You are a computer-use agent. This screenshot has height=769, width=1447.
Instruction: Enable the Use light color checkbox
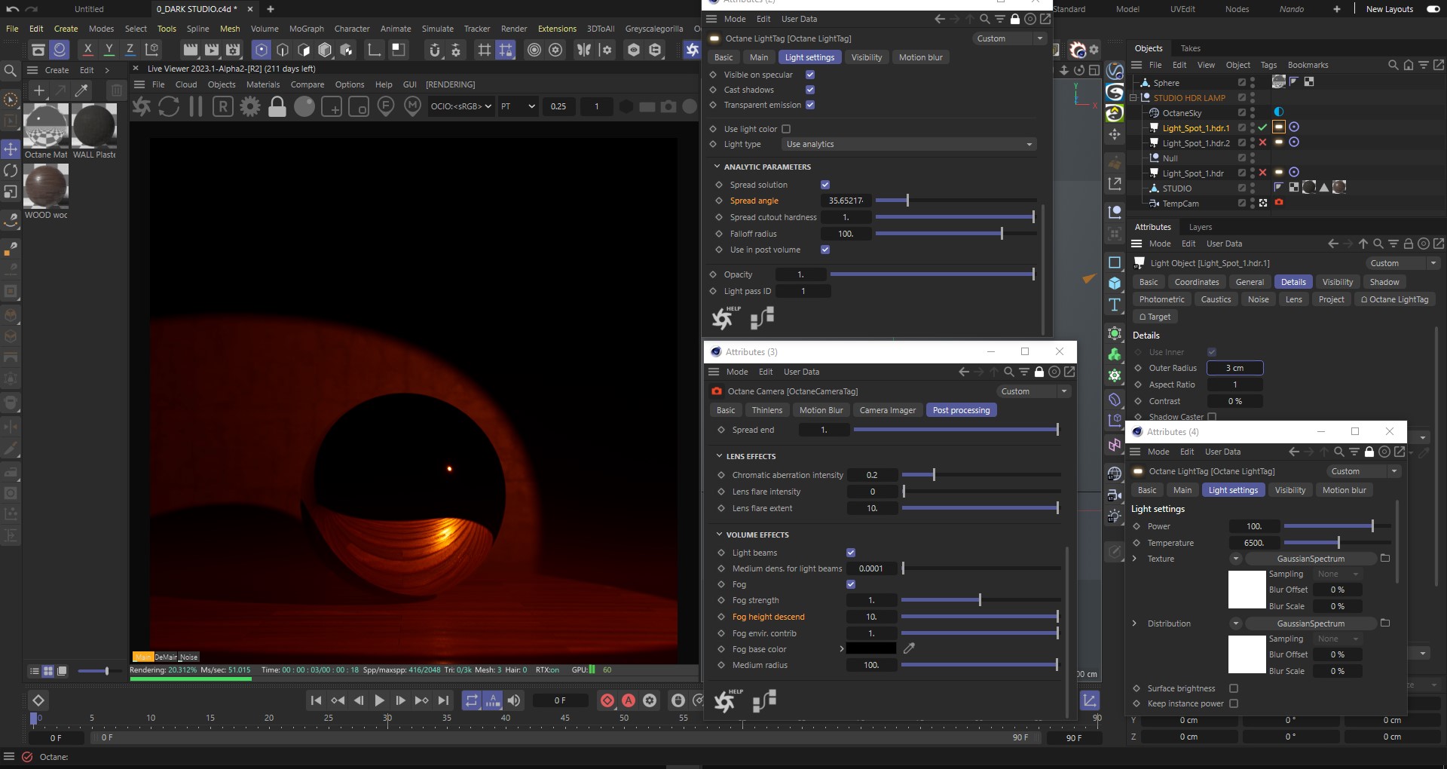[x=786, y=129]
